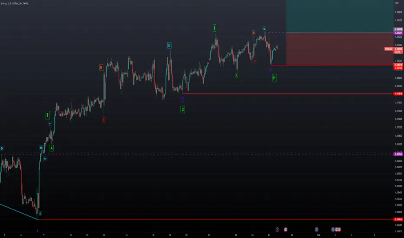Select the green wave i label at the top
Screen dimensions: 404x238
pyautogui.click(x=215, y=28)
